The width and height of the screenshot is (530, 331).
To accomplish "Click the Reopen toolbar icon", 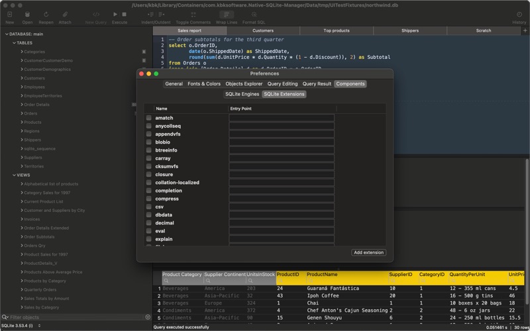I will pyautogui.click(x=46, y=14).
